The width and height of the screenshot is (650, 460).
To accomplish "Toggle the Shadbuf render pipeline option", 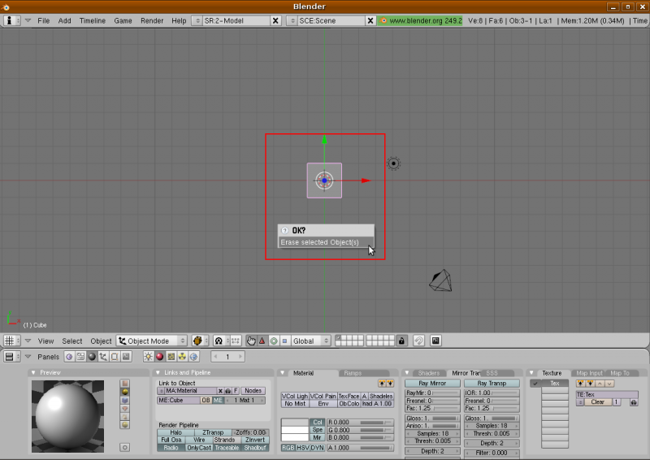I will click(254, 448).
